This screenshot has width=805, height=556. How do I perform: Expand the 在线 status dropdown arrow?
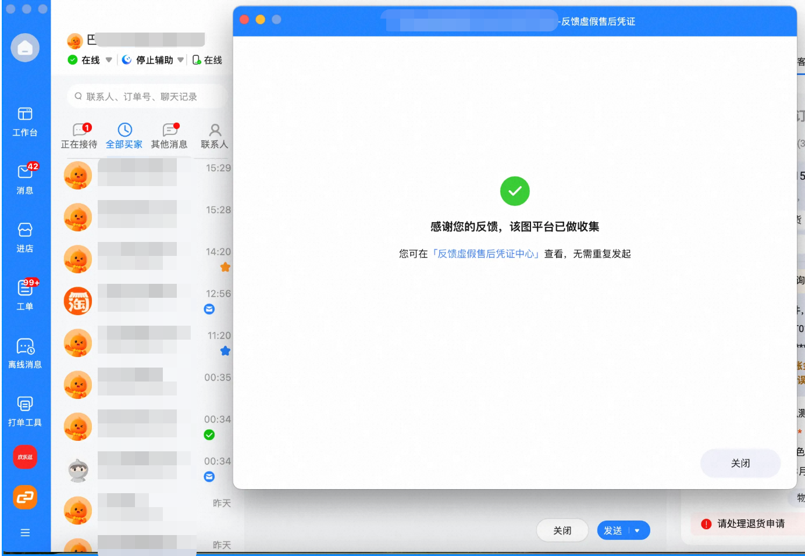tap(109, 60)
